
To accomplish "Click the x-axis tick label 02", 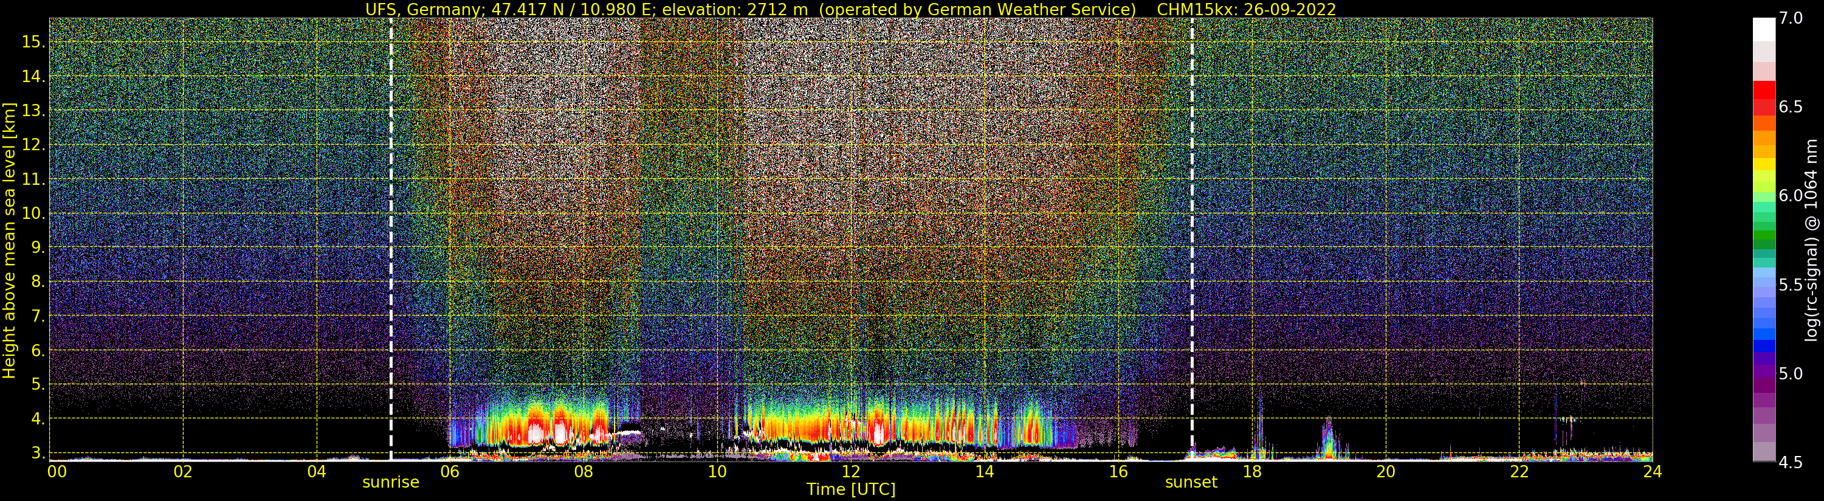I will tap(183, 471).
